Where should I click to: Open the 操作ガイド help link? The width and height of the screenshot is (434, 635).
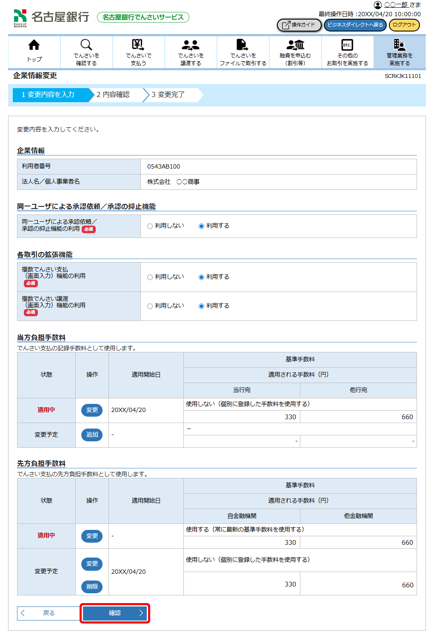[299, 25]
